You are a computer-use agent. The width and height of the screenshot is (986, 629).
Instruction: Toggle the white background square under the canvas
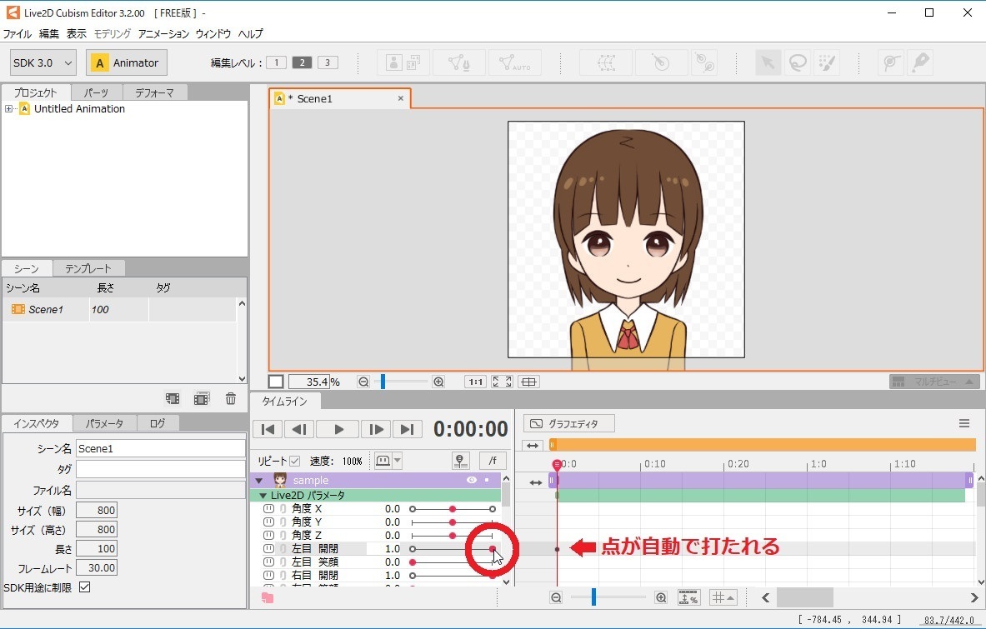[275, 382]
